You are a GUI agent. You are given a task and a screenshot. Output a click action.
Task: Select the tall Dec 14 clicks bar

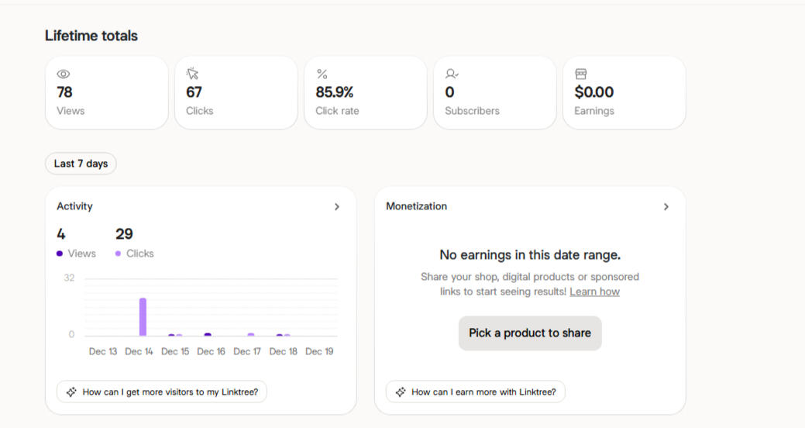(143, 316)
